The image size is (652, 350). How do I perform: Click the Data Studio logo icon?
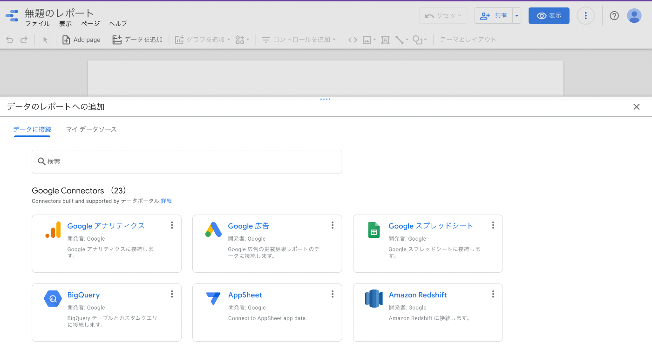(12, 15)
